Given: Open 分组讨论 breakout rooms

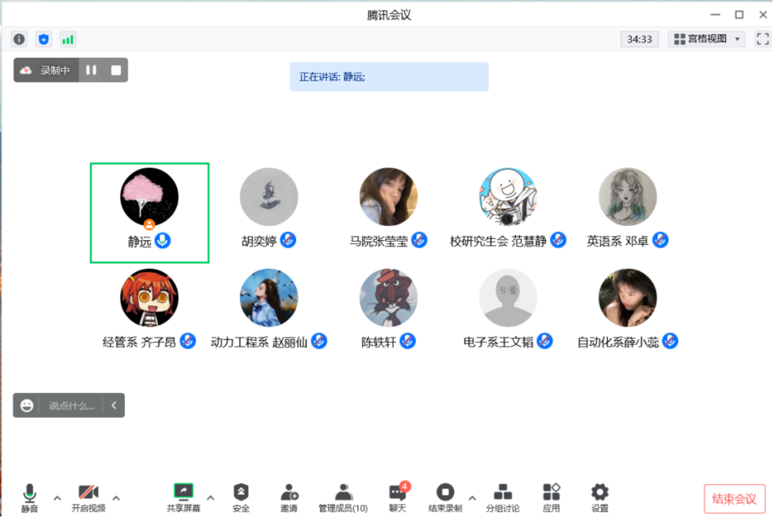Looking at the screenshot, I should [x=503, y=498].
